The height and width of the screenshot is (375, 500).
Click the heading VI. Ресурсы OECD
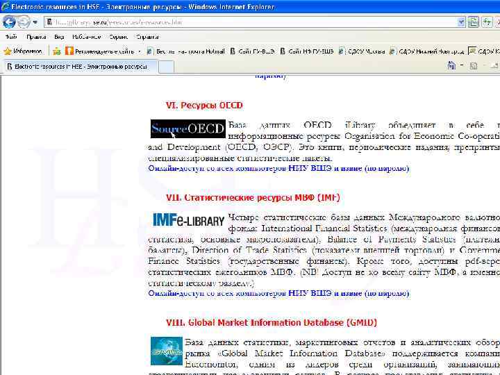[204, 106]
